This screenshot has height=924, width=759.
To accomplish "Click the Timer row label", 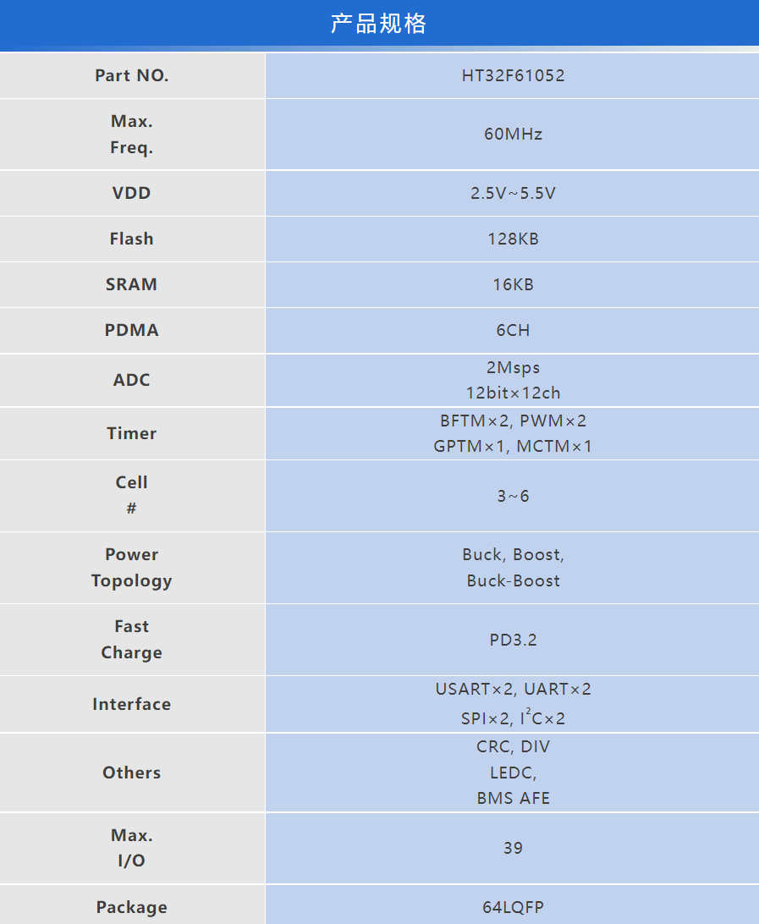I will pos(132,433).
